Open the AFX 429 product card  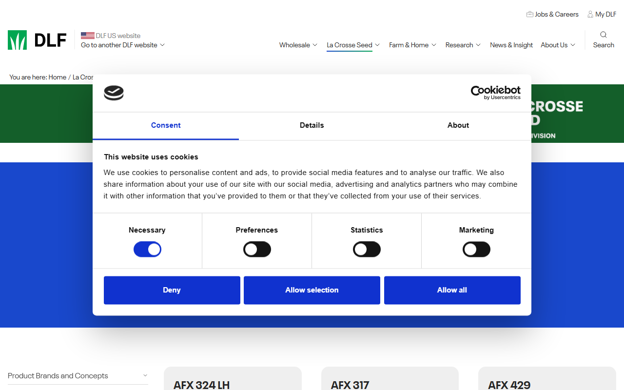(x=547, y=378)
